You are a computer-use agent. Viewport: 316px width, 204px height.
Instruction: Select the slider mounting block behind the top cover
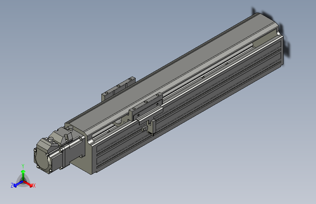pyautogui.click(x=118, y=89)
